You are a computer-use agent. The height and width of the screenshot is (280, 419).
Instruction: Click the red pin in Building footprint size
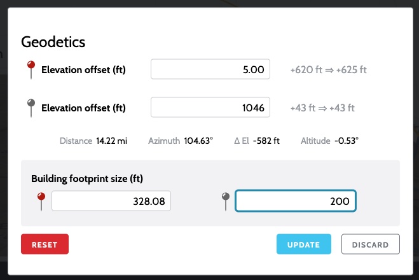click(42, 200)
